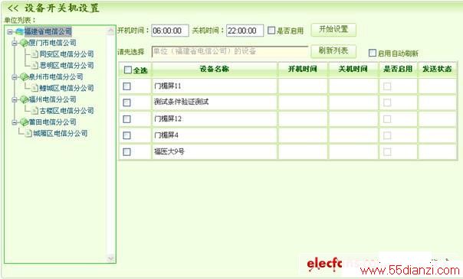
Task: Check the 全选 select-all checkbox
Action: [x=127, y=70]
